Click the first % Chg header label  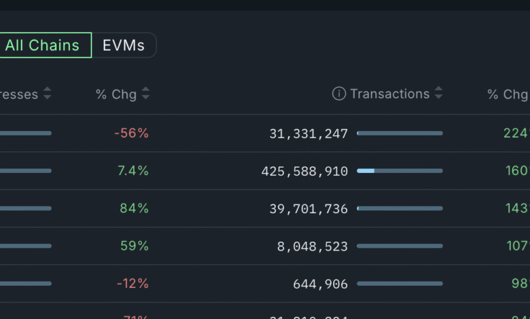[x=116, y=94]
